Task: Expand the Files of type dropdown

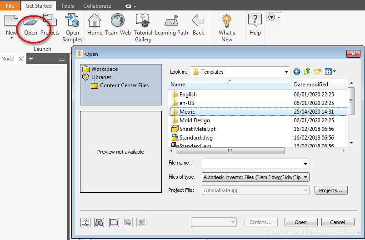Action: click(x=305, y=177)
